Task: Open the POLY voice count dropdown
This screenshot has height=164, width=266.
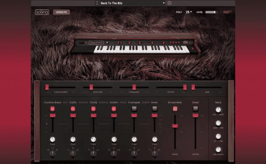Action: point(189,12)
